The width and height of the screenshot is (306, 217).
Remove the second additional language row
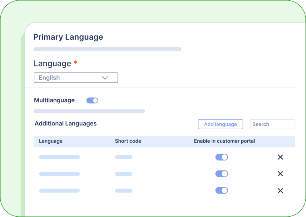click(280, 174)
